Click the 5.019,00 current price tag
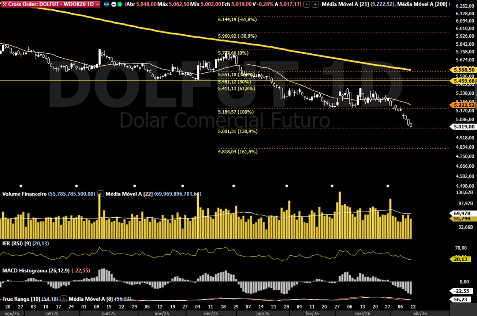Viewport: 477px width, 316px height. point(463,127)
